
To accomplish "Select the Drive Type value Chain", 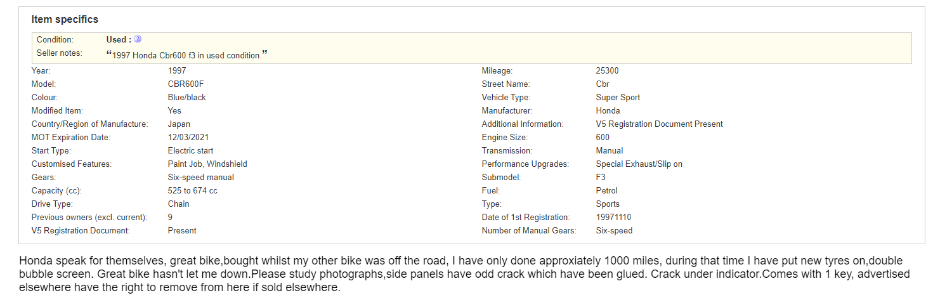I will pos(179,204).
